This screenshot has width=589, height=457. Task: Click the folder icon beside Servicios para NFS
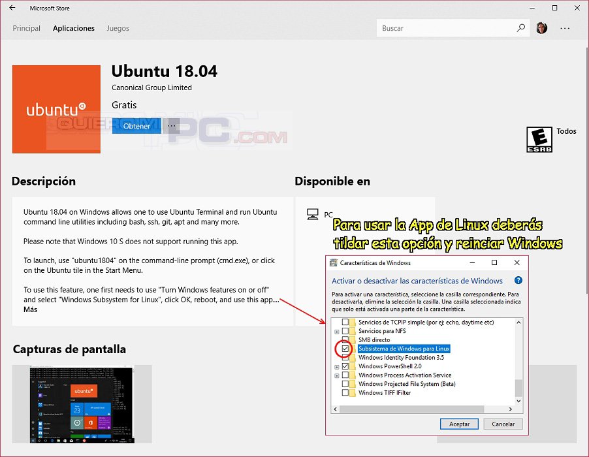(x=353, y=331)
